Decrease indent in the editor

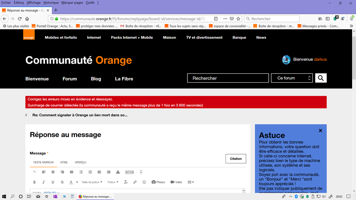click(99, 172)
